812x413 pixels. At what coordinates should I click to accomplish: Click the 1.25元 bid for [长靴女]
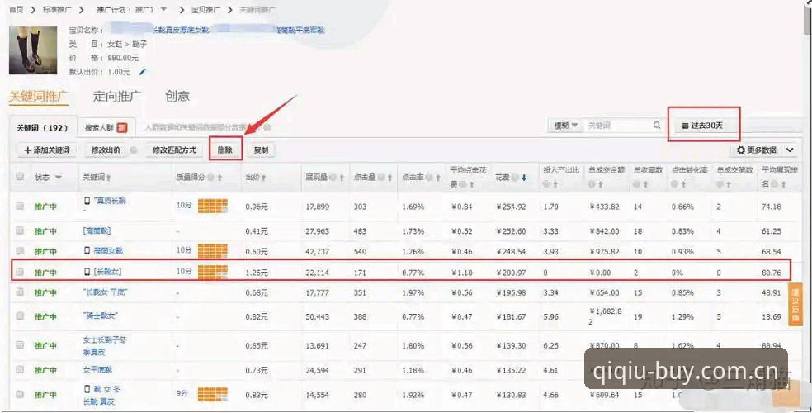point(257,272)
